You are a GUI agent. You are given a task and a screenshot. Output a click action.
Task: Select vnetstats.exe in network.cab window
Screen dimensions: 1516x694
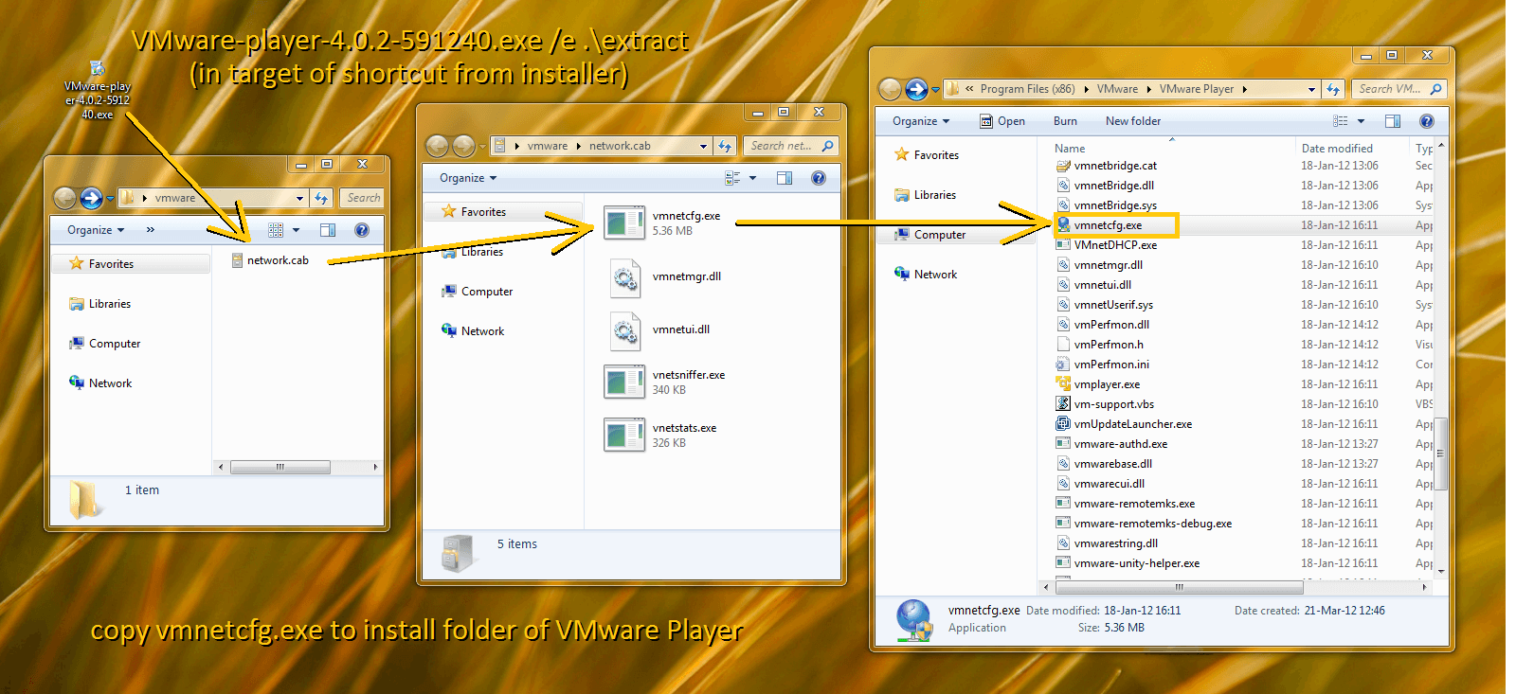(x=659, y=435)
